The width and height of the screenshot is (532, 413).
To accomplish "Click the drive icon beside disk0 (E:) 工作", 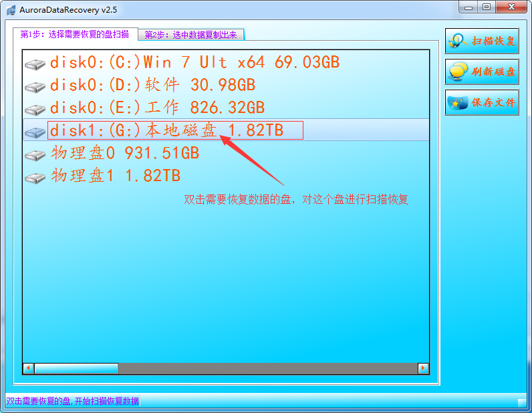I will click(x=35, y=110).
